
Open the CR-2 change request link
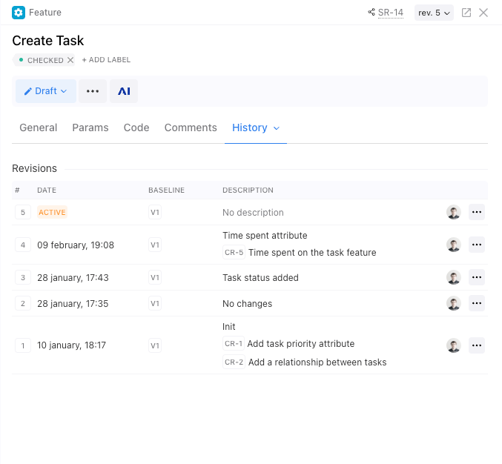(x=234, y=362)
